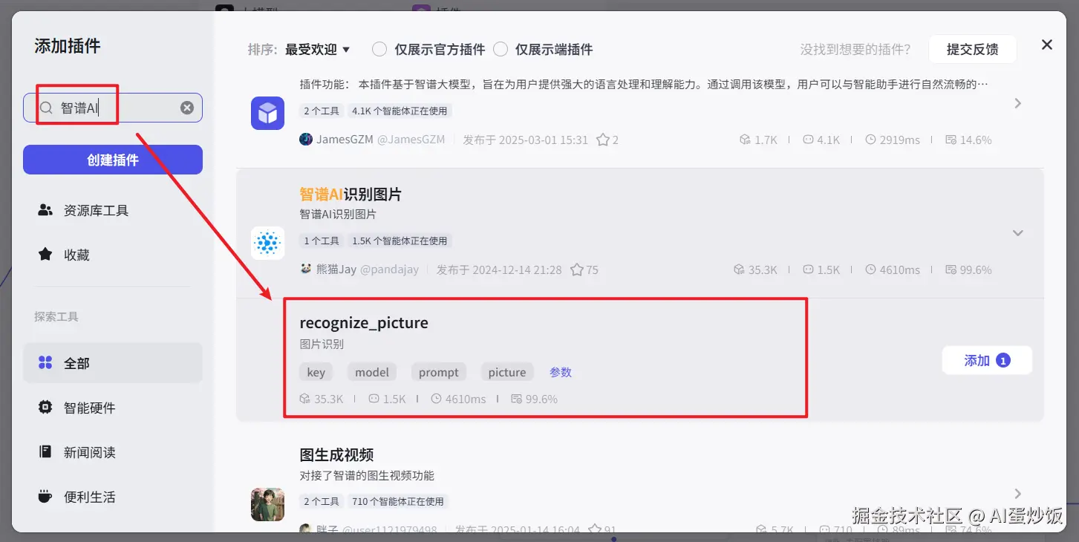
Task: Click the 熊猫Jay panda avatar
Action: (x=306, y=270)
